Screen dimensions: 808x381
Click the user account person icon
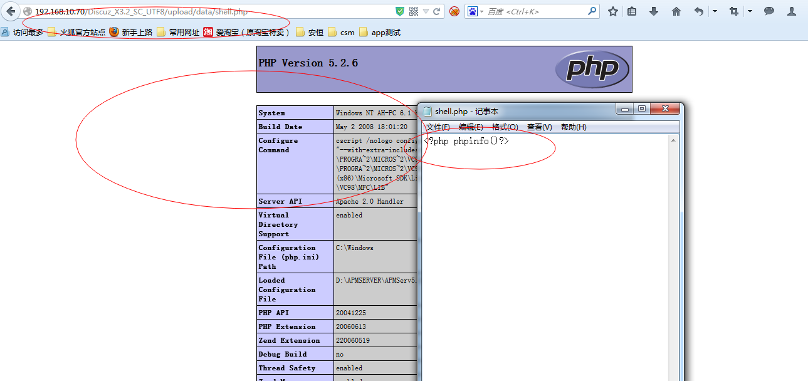tap(792, 11)
